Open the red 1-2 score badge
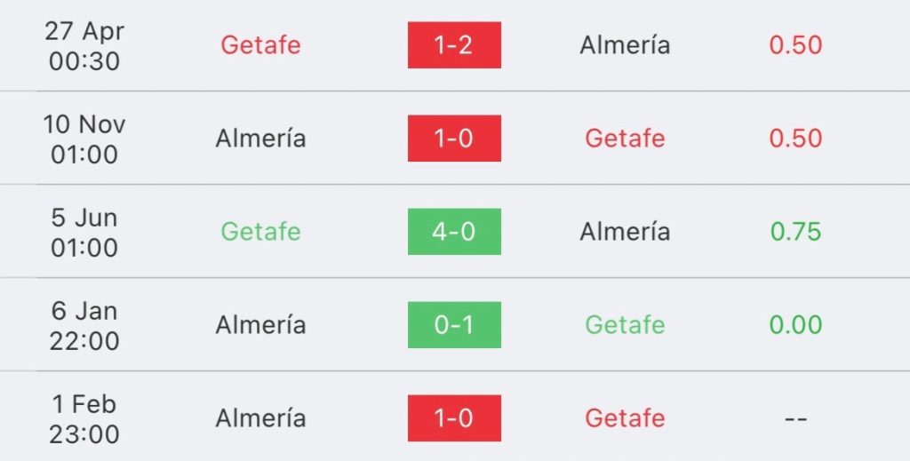910x461 pixels. (x=454, y=45)
